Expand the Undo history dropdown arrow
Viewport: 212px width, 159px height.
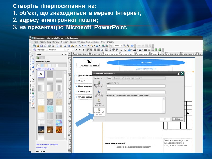83,46
